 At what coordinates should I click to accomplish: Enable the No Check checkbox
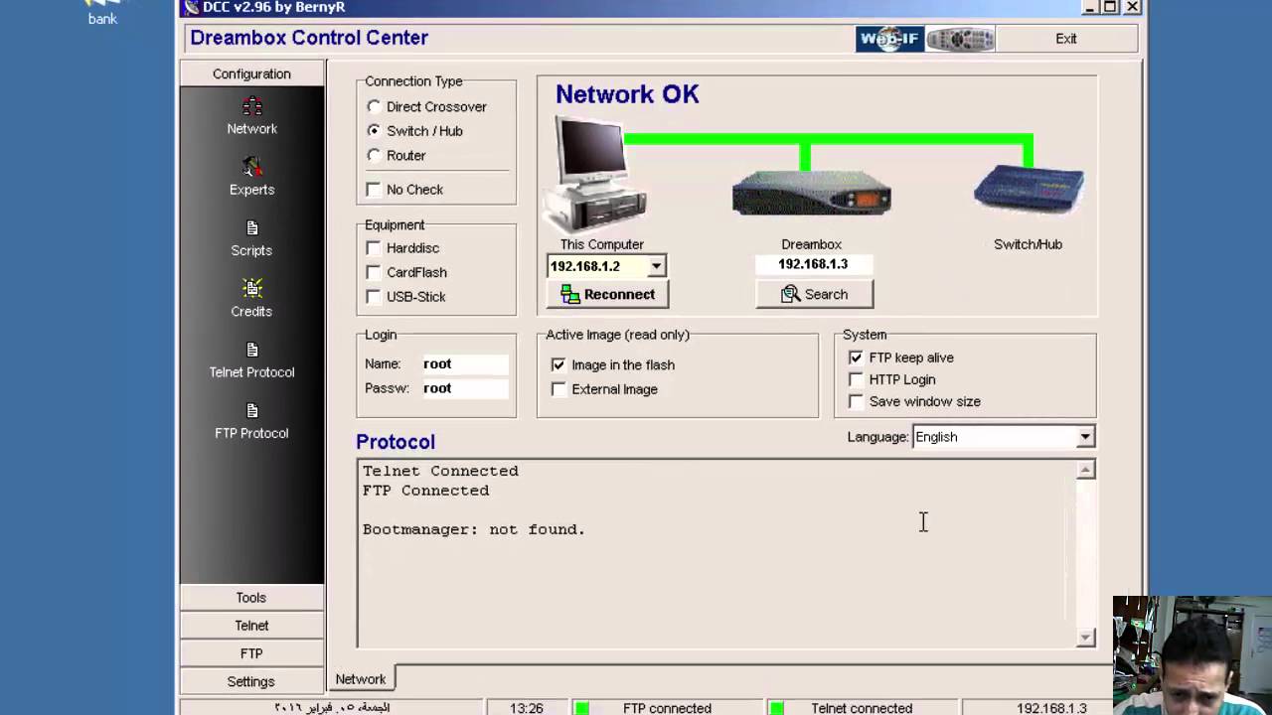click(x=374, y=189)
